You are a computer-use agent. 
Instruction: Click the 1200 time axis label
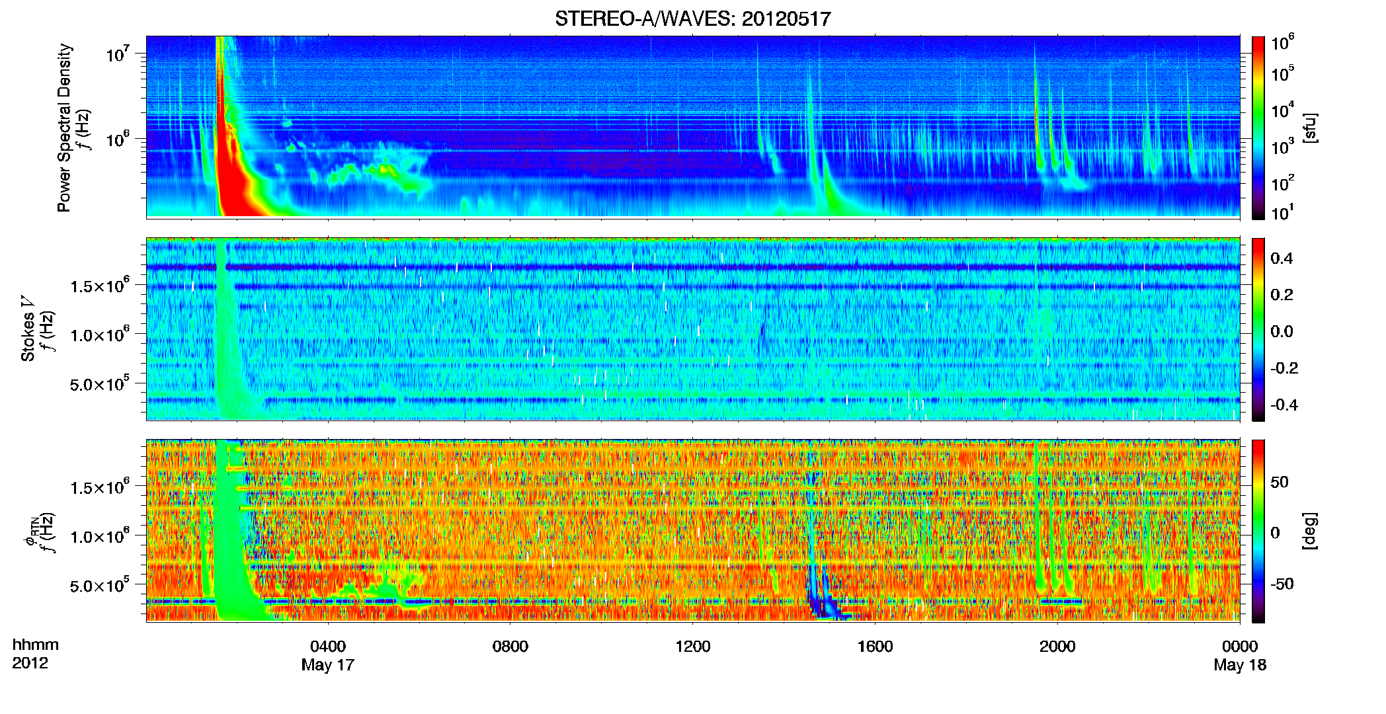point(692,647)
